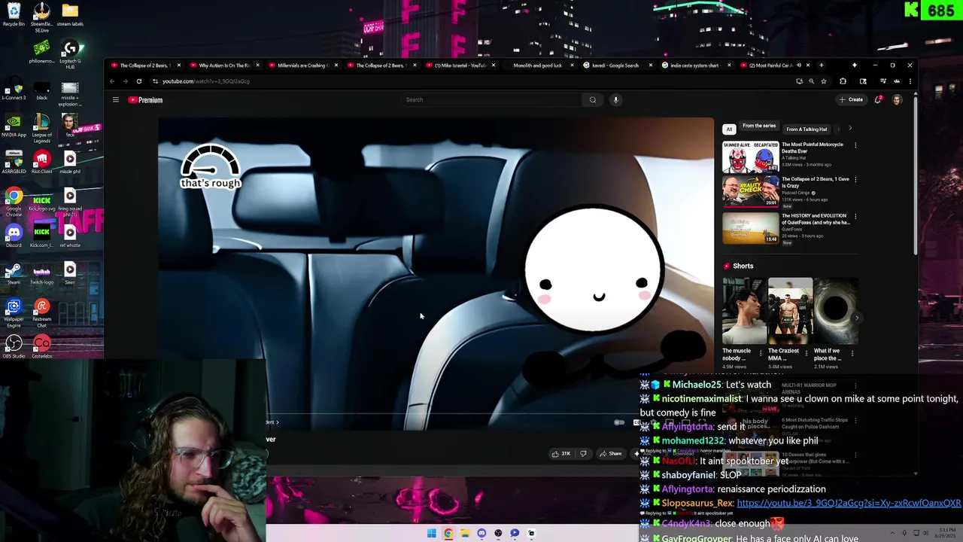Open options for 'The muscle nobody' short
This screenshot has height=542, width=963.
(760, 352)
